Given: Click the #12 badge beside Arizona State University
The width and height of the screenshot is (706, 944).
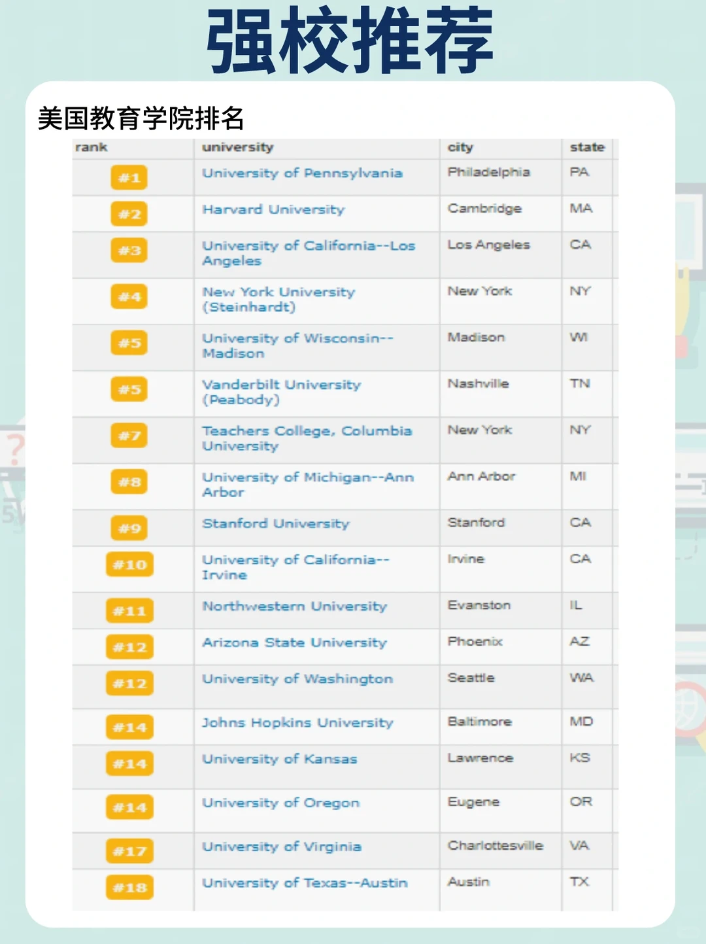Looking at the screenshot, I should click(x=129, y=647).
